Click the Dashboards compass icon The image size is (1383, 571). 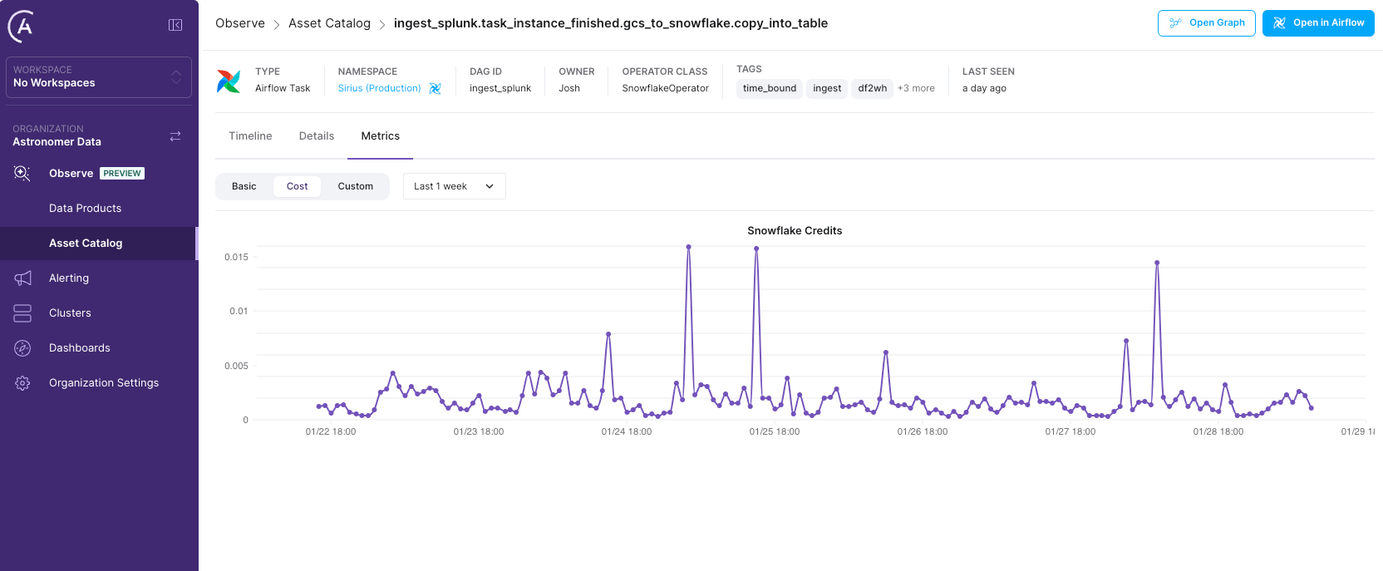click(x=22, y=348)
